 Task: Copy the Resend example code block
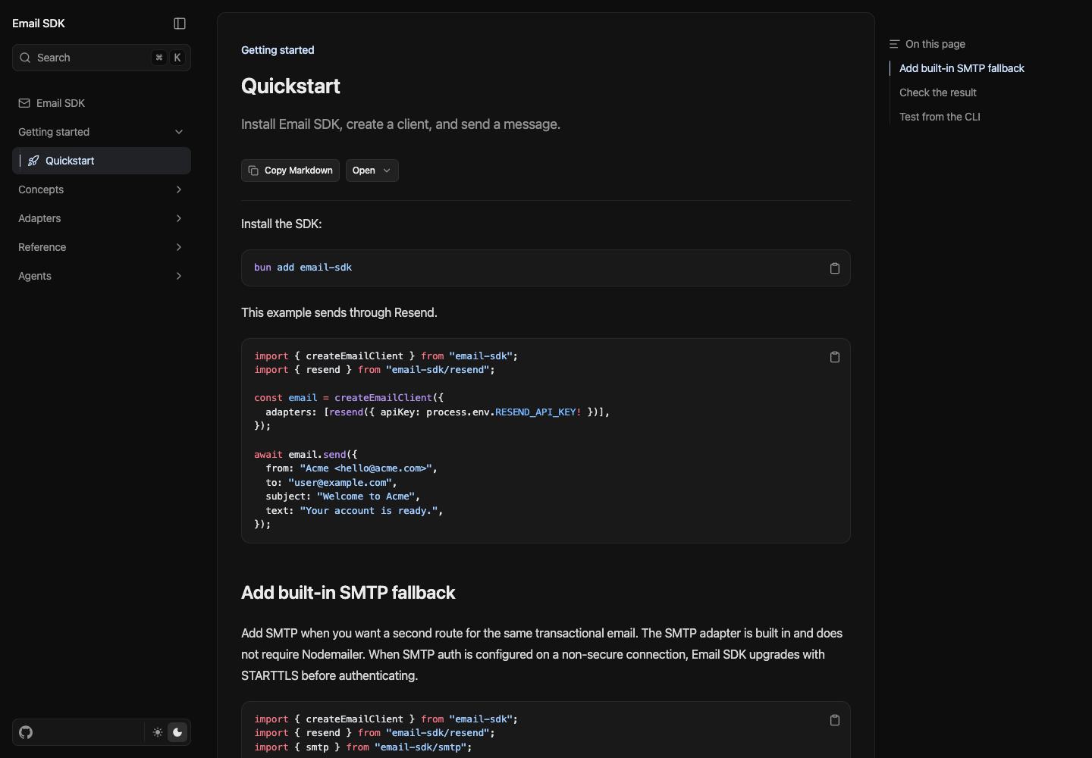click(835, 357)
